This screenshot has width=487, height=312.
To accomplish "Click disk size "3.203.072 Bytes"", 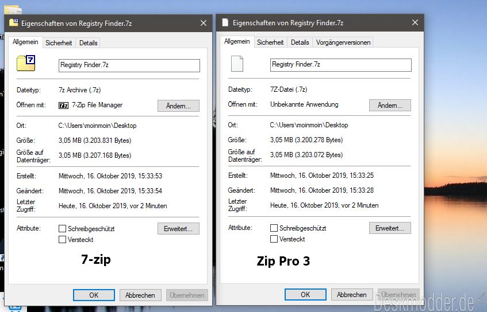I will (319, 155).
